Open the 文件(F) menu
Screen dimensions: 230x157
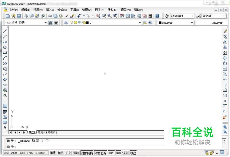click(x=13, y=10)
